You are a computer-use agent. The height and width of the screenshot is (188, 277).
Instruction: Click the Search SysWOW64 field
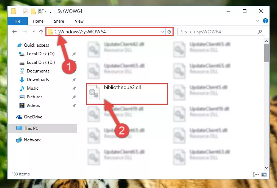(x=221, y=32)
